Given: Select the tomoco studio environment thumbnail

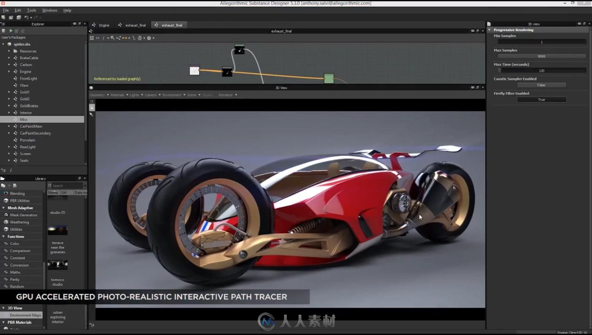Looking at the screenshot, I should pos(57,265).
